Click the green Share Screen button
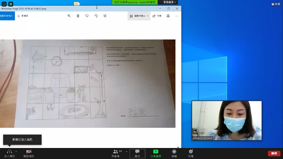The height and width of the screenshot is (159, 283). (156, 153)
